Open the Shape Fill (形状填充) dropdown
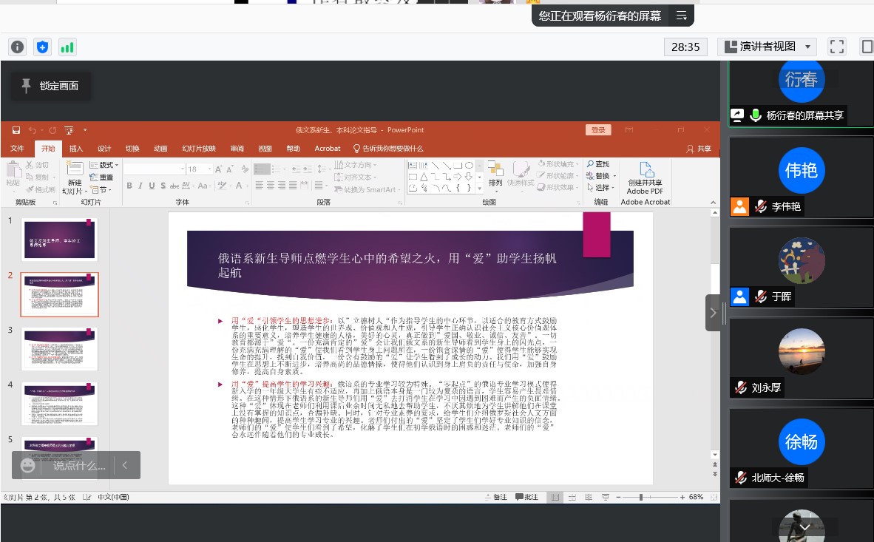874x542 pixels. [x=562, y=164]
